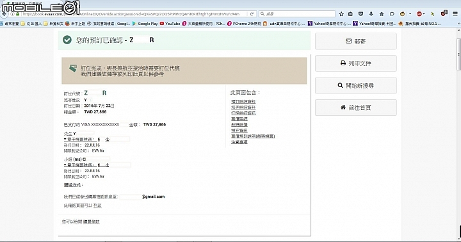Open the Google cloud drive bookmark
The width and height of the screenshot is (461, 242).
click(x=109, y=24)
